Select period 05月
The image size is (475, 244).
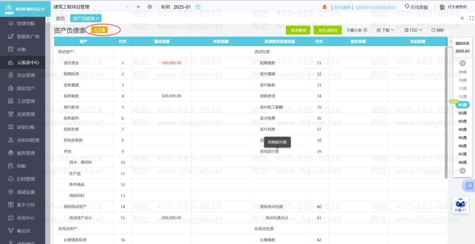[x=463, y=137]
